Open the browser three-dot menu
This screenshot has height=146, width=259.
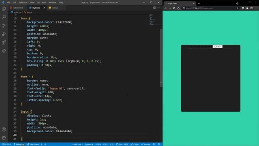[x=256, y=8]
